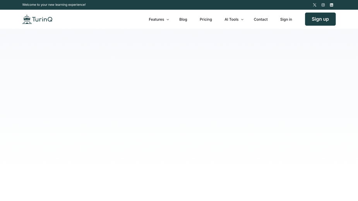
Task: Open the LinkedIn social link
Action: [331, 5]
